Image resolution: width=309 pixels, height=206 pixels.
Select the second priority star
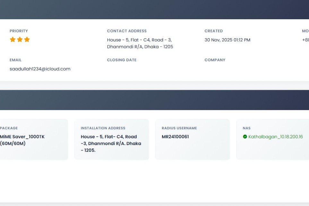[20, 39]
